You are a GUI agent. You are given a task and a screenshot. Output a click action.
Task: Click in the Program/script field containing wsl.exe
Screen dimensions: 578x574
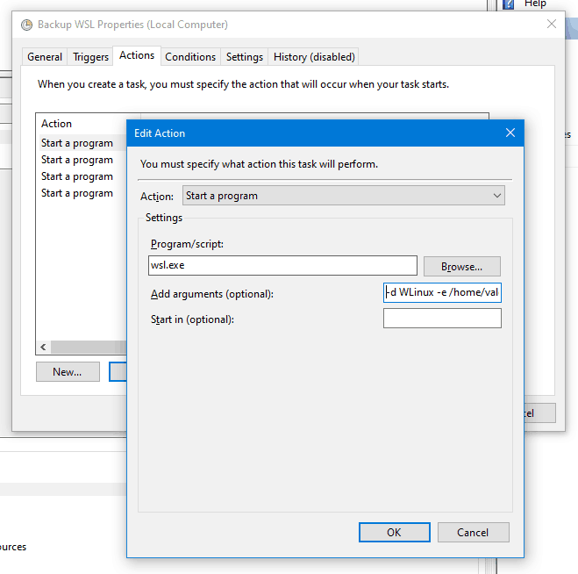coord(282,266)
